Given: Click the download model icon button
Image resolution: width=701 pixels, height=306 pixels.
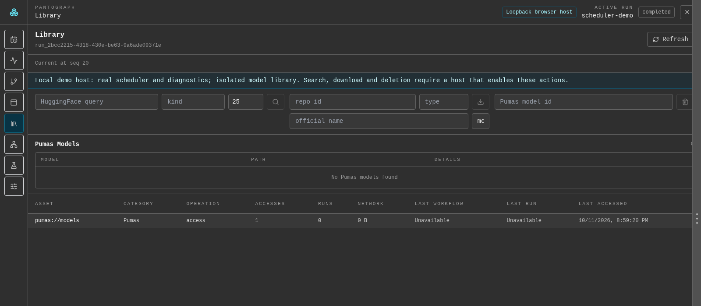Looking at the screenshot, I should tap(481, 102).
